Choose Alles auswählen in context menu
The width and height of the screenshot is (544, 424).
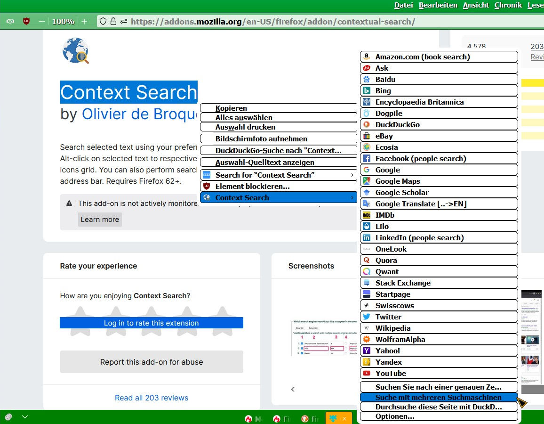(279, 117)
